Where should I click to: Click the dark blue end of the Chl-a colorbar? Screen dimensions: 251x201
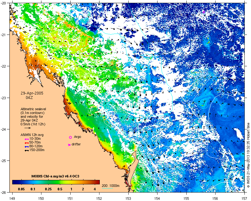(x=14, y=182)
